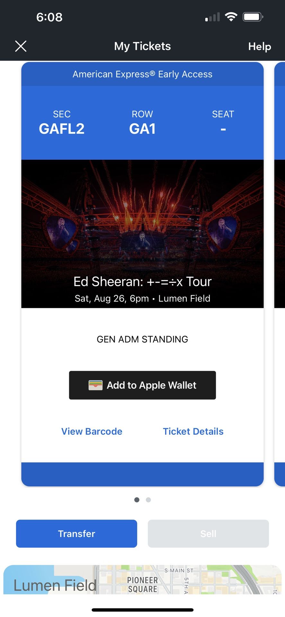Image resolution: width=285 pixels, height=617 pixels.
Task: Close the My Tickets screen with the X
Action: coord(21,46)
